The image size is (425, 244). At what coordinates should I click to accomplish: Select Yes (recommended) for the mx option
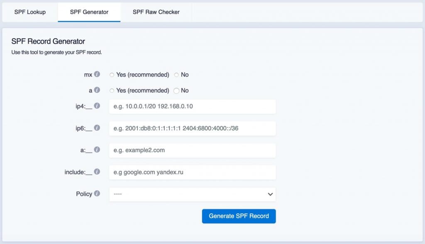click(x=112, y=75)
